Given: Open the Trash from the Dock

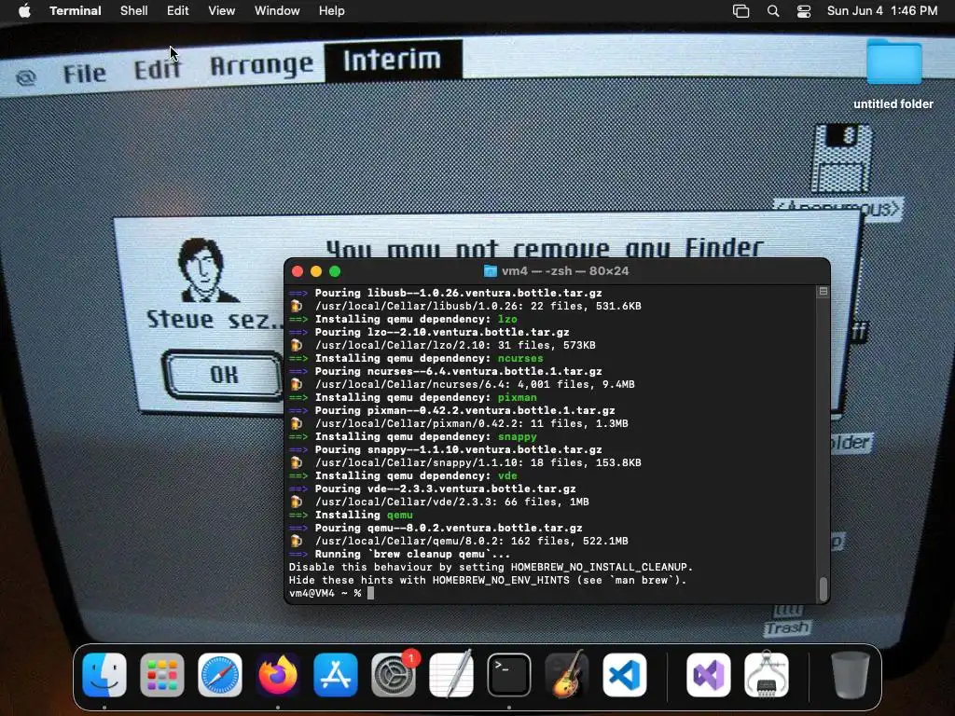Looking at the screenshot, I should [x=851, y=675].
